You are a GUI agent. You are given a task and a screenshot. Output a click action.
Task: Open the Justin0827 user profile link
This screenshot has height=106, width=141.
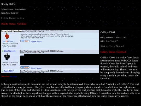(9, 71)
